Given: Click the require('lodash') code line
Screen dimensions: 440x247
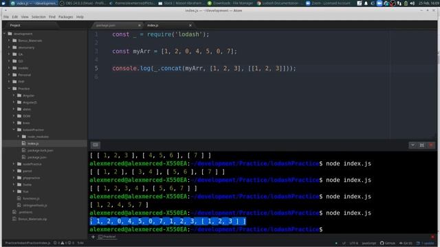Looking at the screenshot, I should click(161, 34).
